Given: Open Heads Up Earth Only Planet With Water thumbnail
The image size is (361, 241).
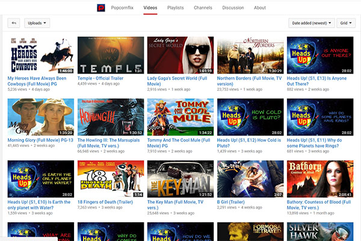Looking at the screenshot, I should (x=41, y=179).
